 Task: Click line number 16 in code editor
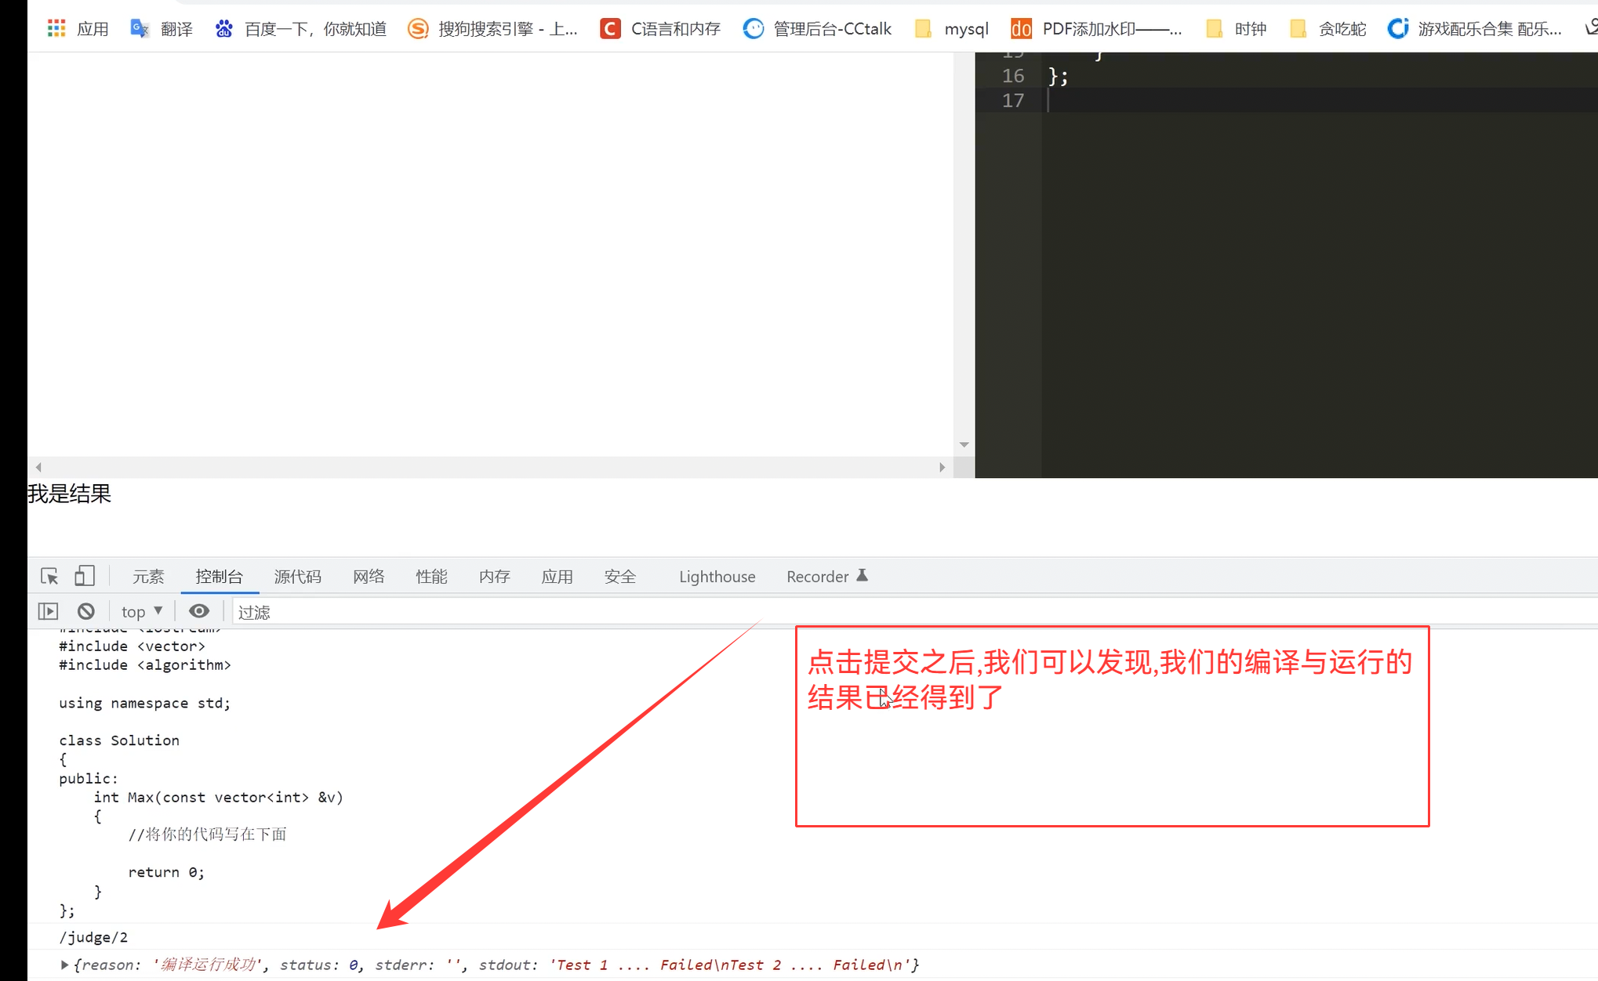[1013, 76]
